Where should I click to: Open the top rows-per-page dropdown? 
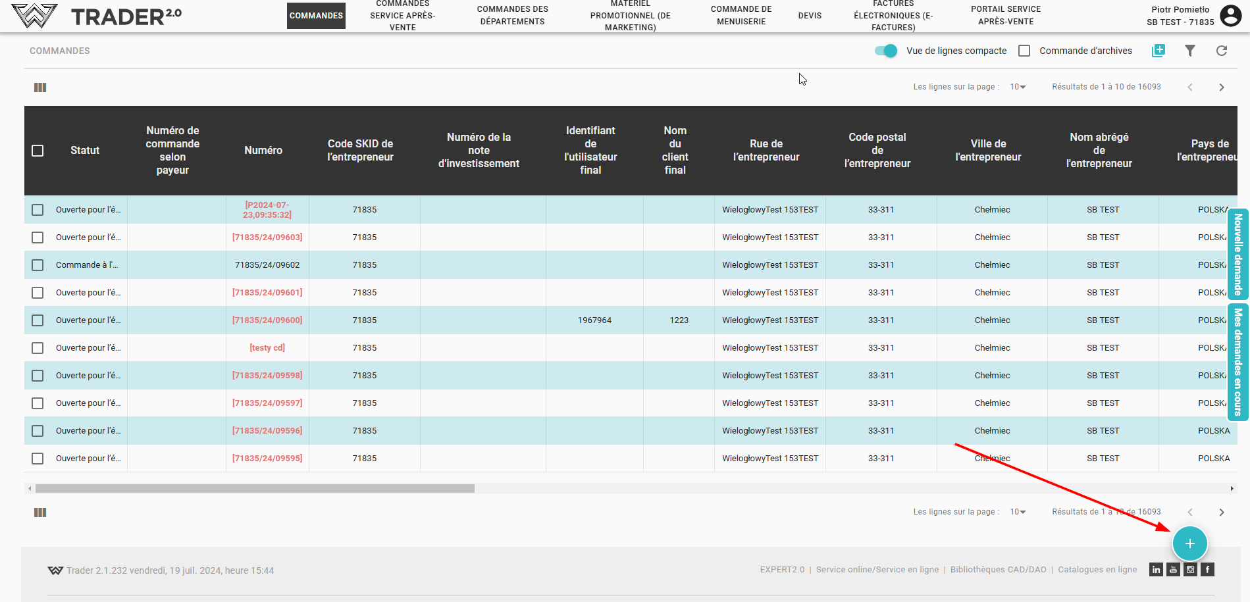click(x=1018, y=87)
